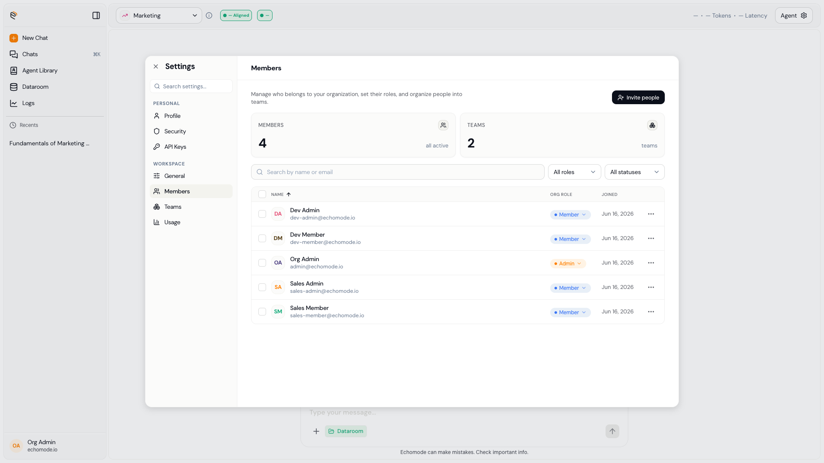Open the Security settings page

[191, 132]
